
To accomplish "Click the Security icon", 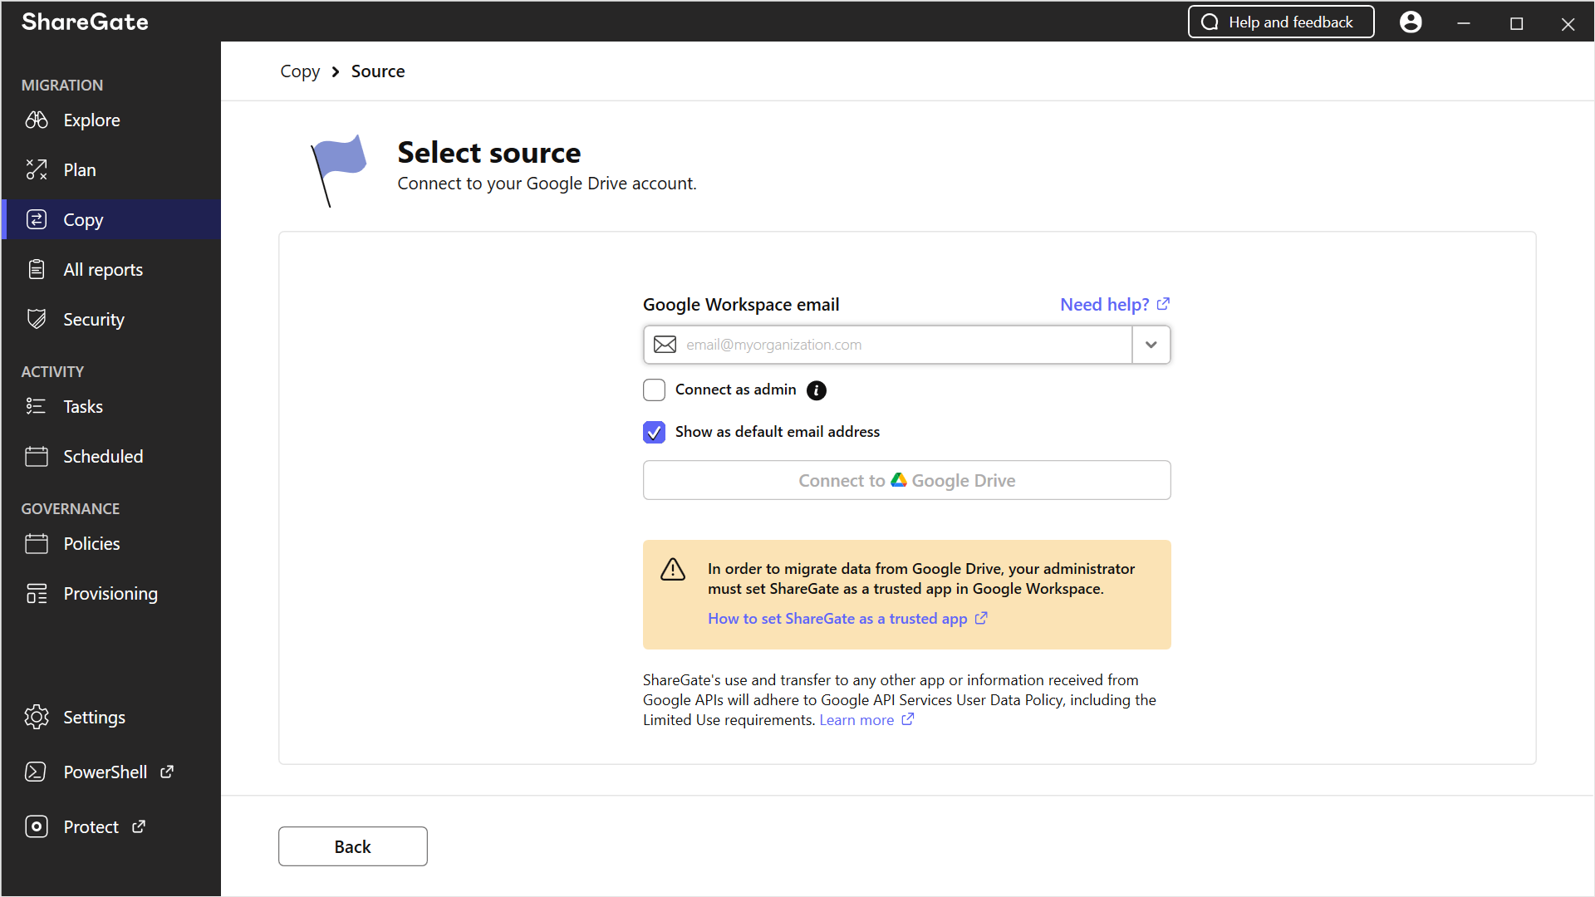I will coord(37,319).
